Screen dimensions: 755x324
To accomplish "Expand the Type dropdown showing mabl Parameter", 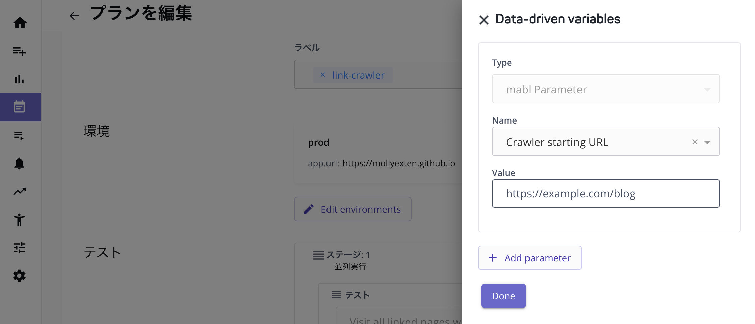I will [606, 89].
